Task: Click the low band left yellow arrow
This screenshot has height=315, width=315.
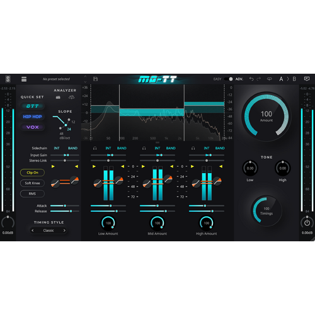Action: (x=94, y=166)
